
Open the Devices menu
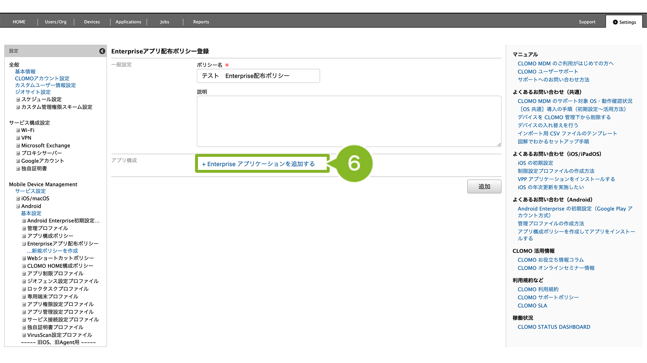(x=92, y=22)
